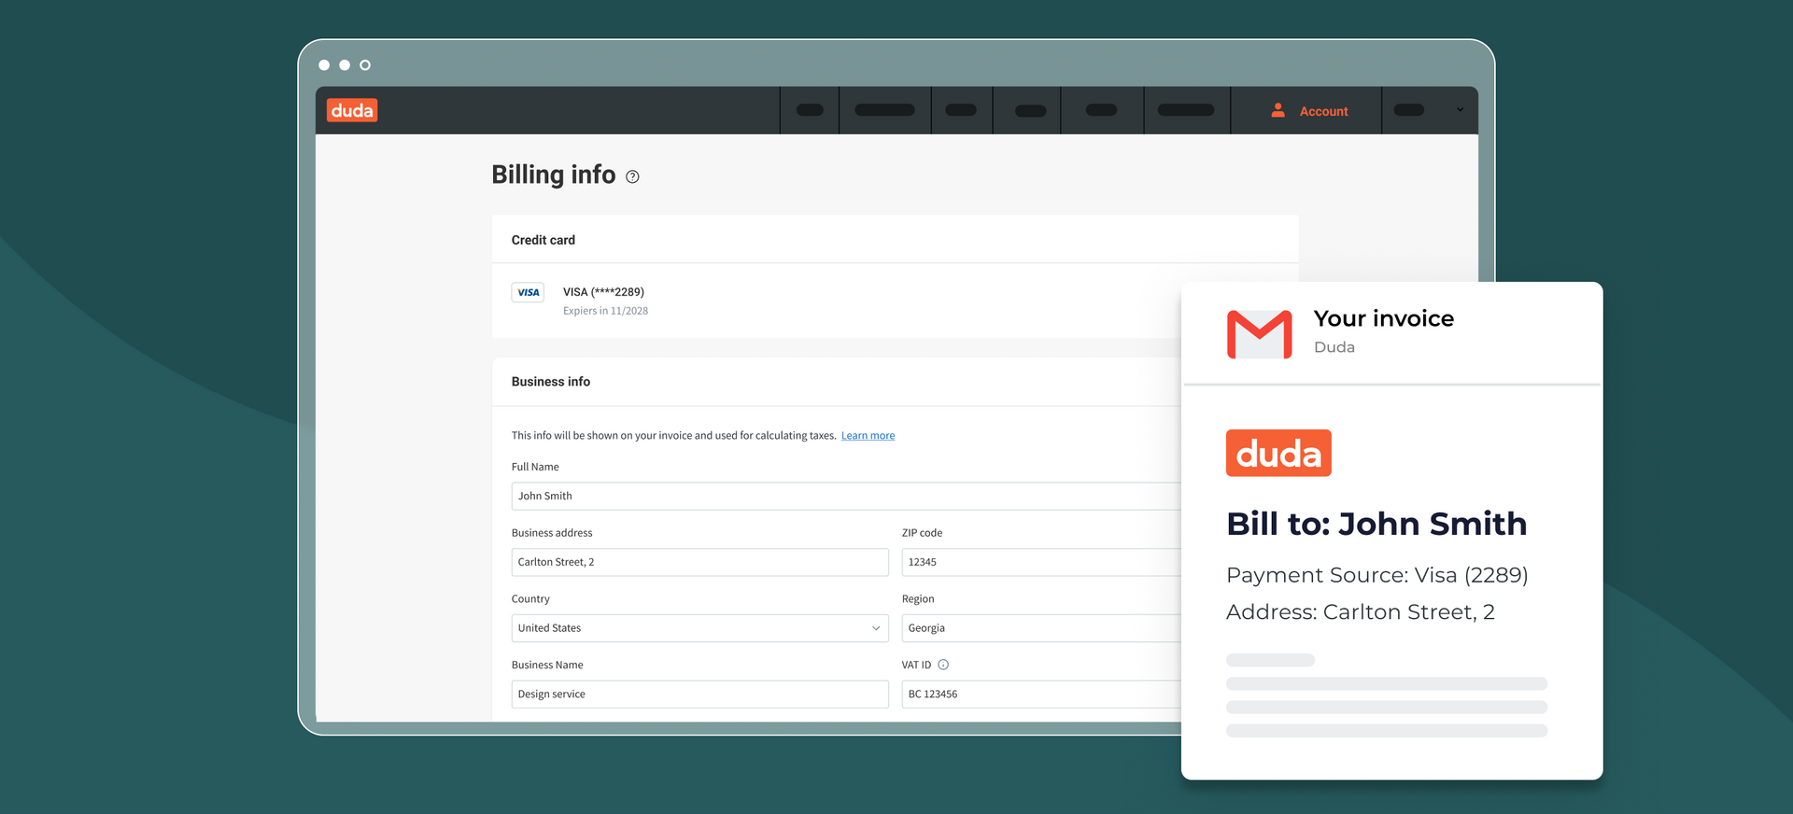1793x814 pixels.
Task: Open the Billing info help icon
Action: tap(632, 176)
